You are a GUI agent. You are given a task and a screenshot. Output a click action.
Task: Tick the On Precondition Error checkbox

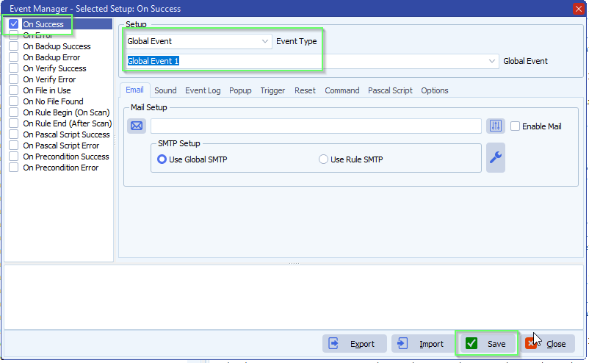click(13, 168)
